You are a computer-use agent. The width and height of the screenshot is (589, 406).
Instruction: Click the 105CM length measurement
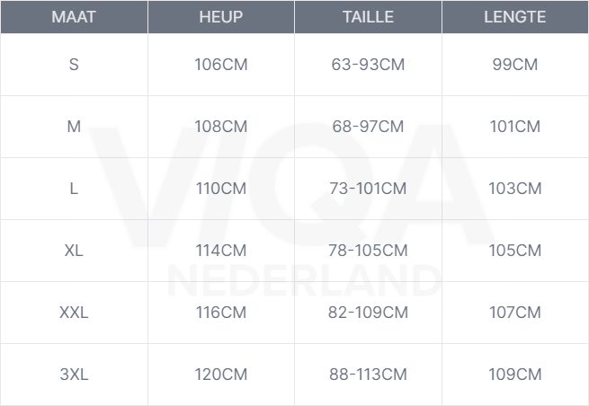click(x=515, y=251)
